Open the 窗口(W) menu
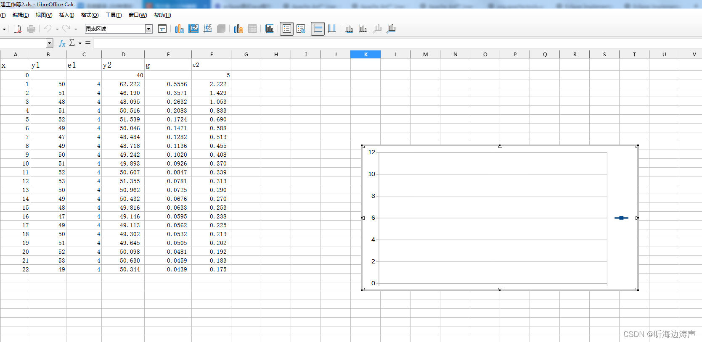The height and width of the screenshot is (342, 702). tap(138, 15)
